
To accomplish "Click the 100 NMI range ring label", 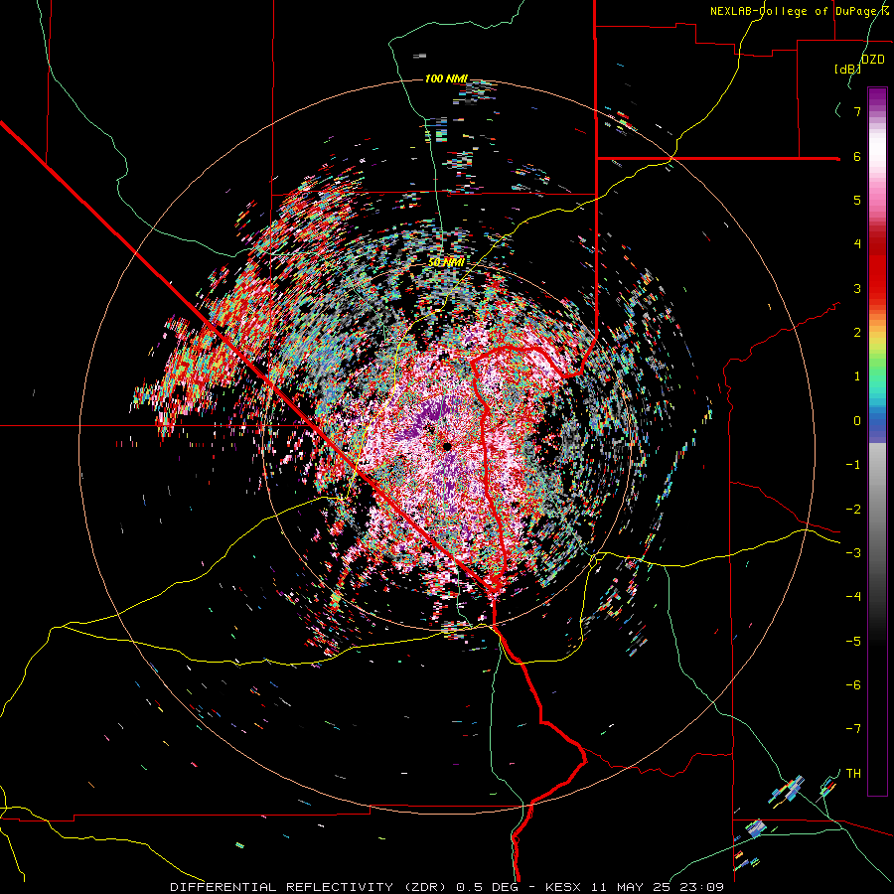I will (x=446, y=78).
